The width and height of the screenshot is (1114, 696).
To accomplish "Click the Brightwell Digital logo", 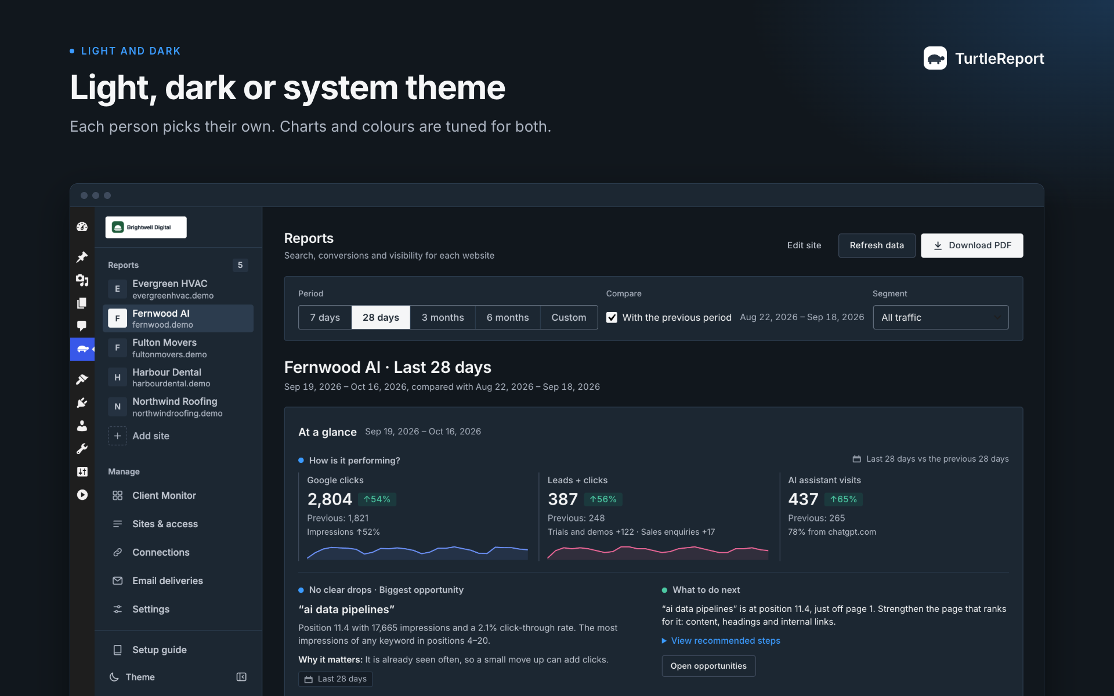I will click(146, 227).
